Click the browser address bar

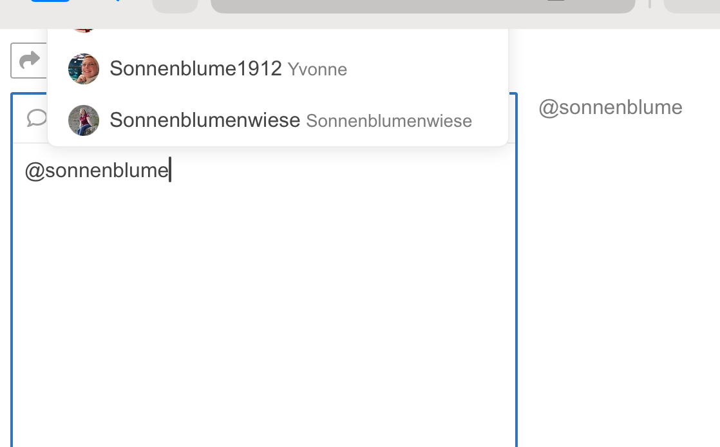[423, 6]
